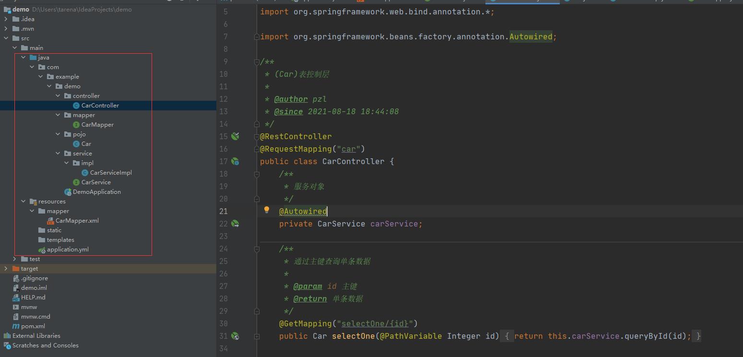This screenshot has height=357, width=743.
Task: Select the main folder in tree
Action: coord(108,48)
